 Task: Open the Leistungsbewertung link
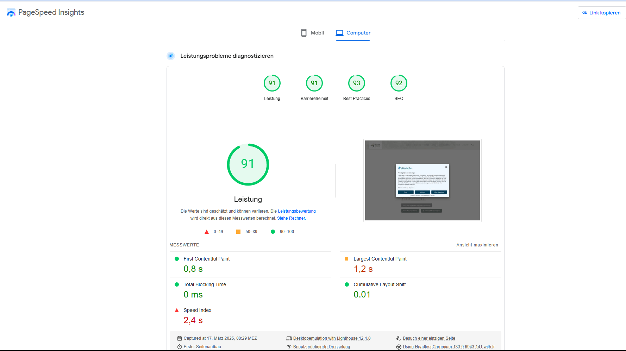[x=296, y=211]
